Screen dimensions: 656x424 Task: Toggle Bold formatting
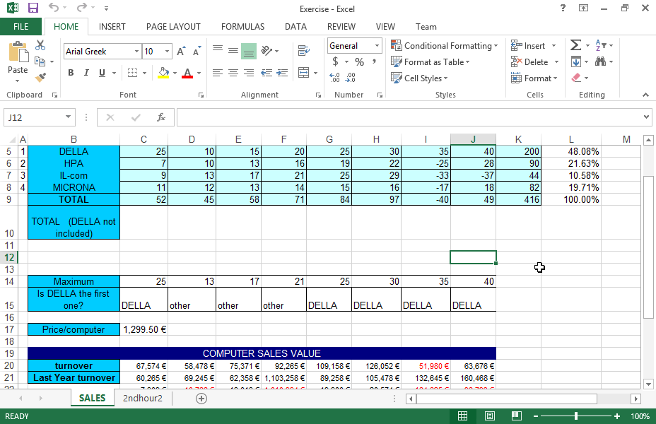pyautogui.click(x=71, y=73)
